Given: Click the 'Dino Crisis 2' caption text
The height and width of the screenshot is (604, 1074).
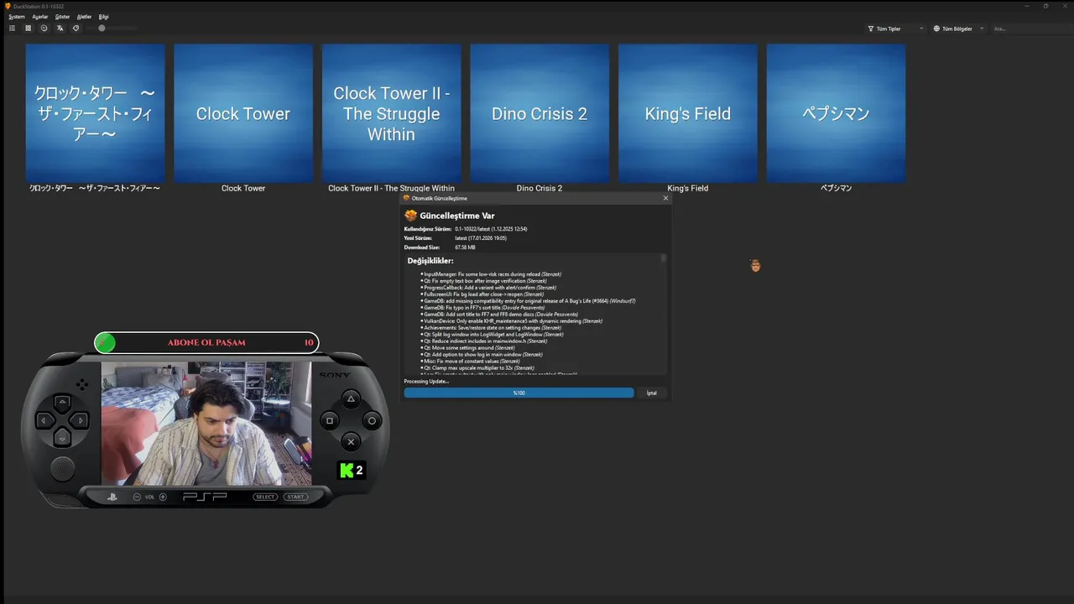Looking at the screenshot, I should pos(540,189).
